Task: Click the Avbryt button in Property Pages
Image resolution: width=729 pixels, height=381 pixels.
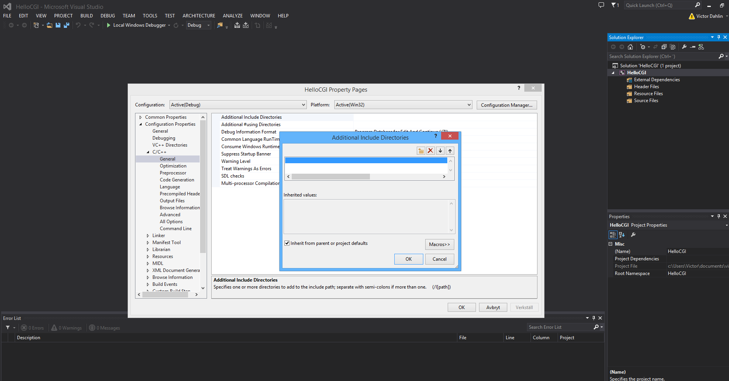Action: [x=493, y=308]
